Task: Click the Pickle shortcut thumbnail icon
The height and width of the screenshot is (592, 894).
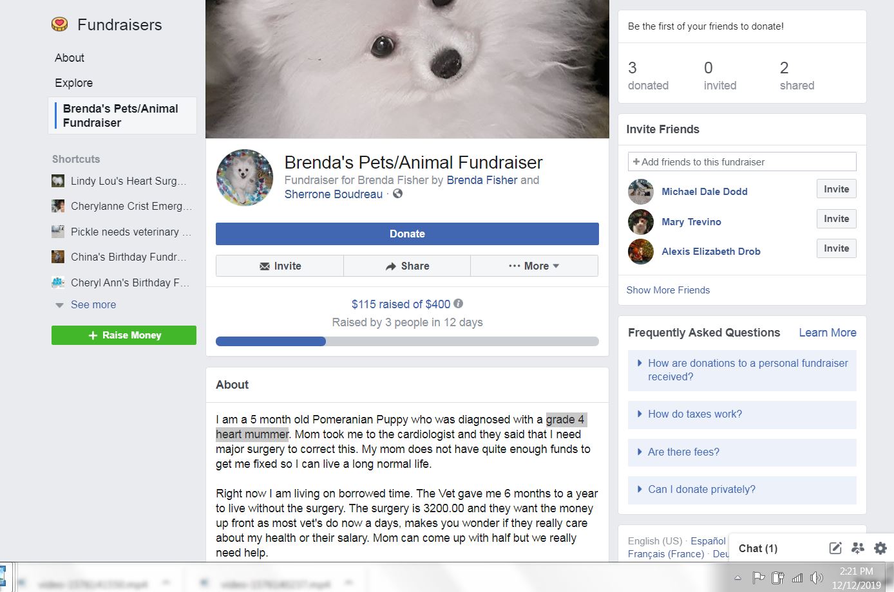Action: (58, 231)
